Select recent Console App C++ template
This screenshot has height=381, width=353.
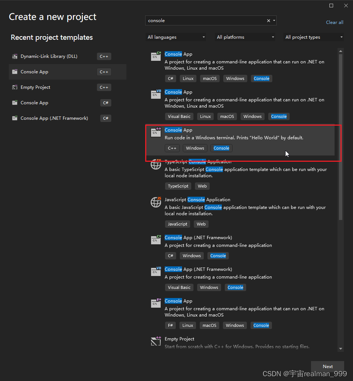point(67,72)
